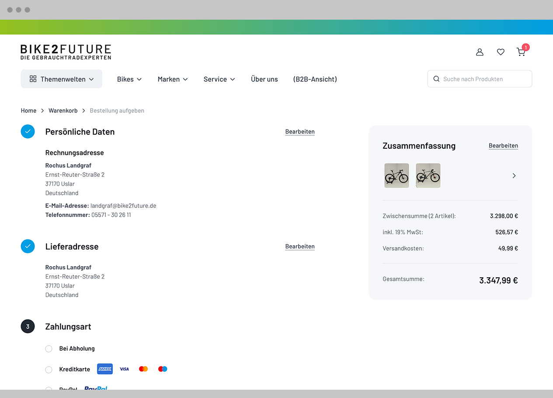This screenshot has width=553, height=398.
Task: Click the American Express card icon
Action: (105, 369)
